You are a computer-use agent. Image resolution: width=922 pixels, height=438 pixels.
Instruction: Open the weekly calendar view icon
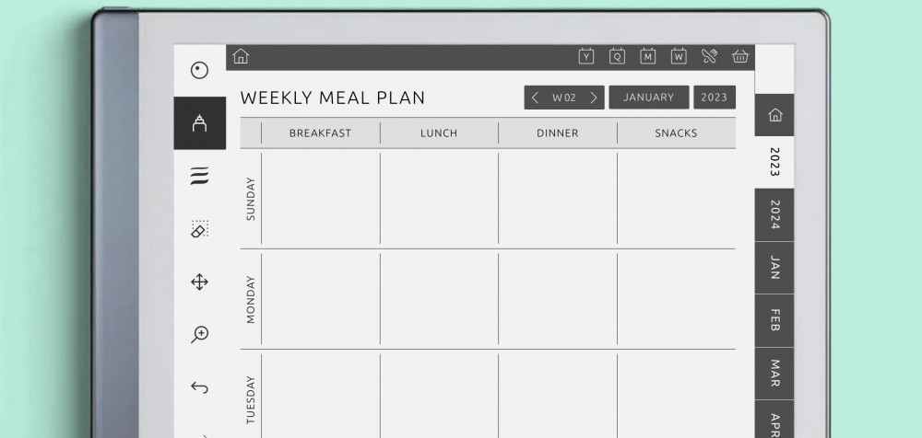[679, 56]
